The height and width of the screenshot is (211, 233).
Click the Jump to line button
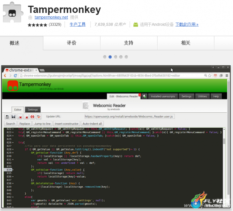tap(43, 124)
